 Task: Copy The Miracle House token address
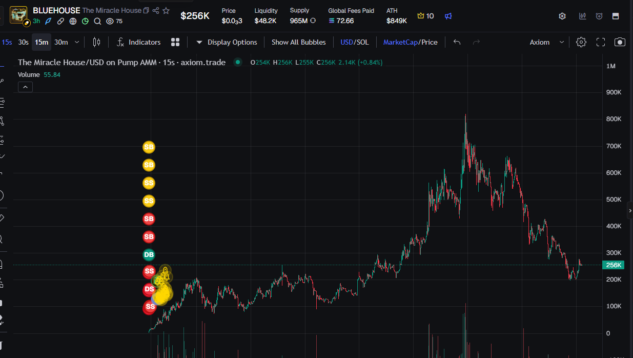146,10
